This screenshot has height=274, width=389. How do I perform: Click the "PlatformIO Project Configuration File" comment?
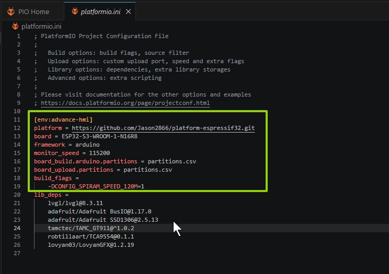click(x=105, y=36)
